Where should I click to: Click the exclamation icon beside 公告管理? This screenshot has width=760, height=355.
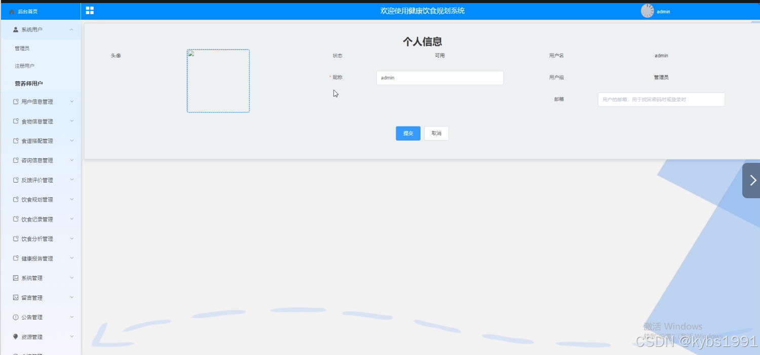(x=16, y=317)
